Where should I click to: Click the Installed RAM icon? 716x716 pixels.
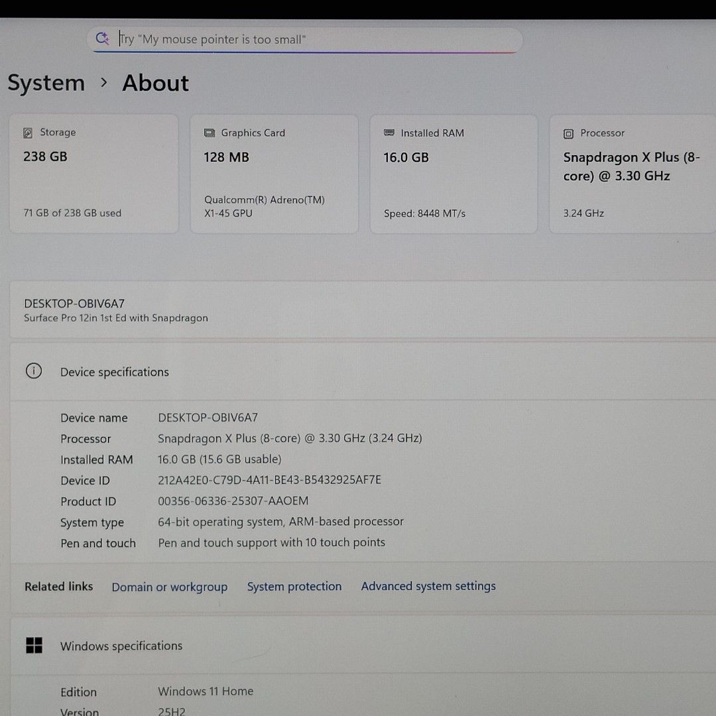(x=389, y=133)
